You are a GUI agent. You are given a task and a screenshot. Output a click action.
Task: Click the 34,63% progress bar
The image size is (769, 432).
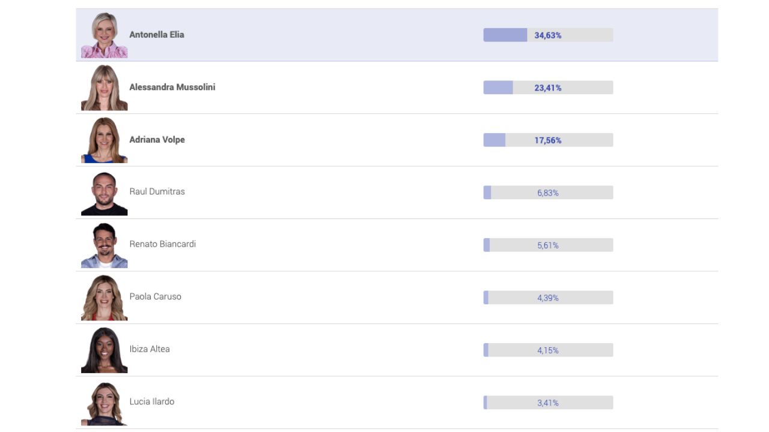click(549, 35)
